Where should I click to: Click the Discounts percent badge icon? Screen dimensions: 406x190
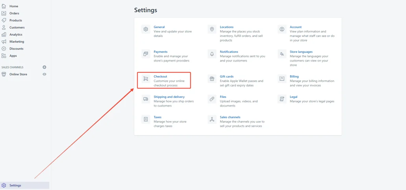click(4, 49)
